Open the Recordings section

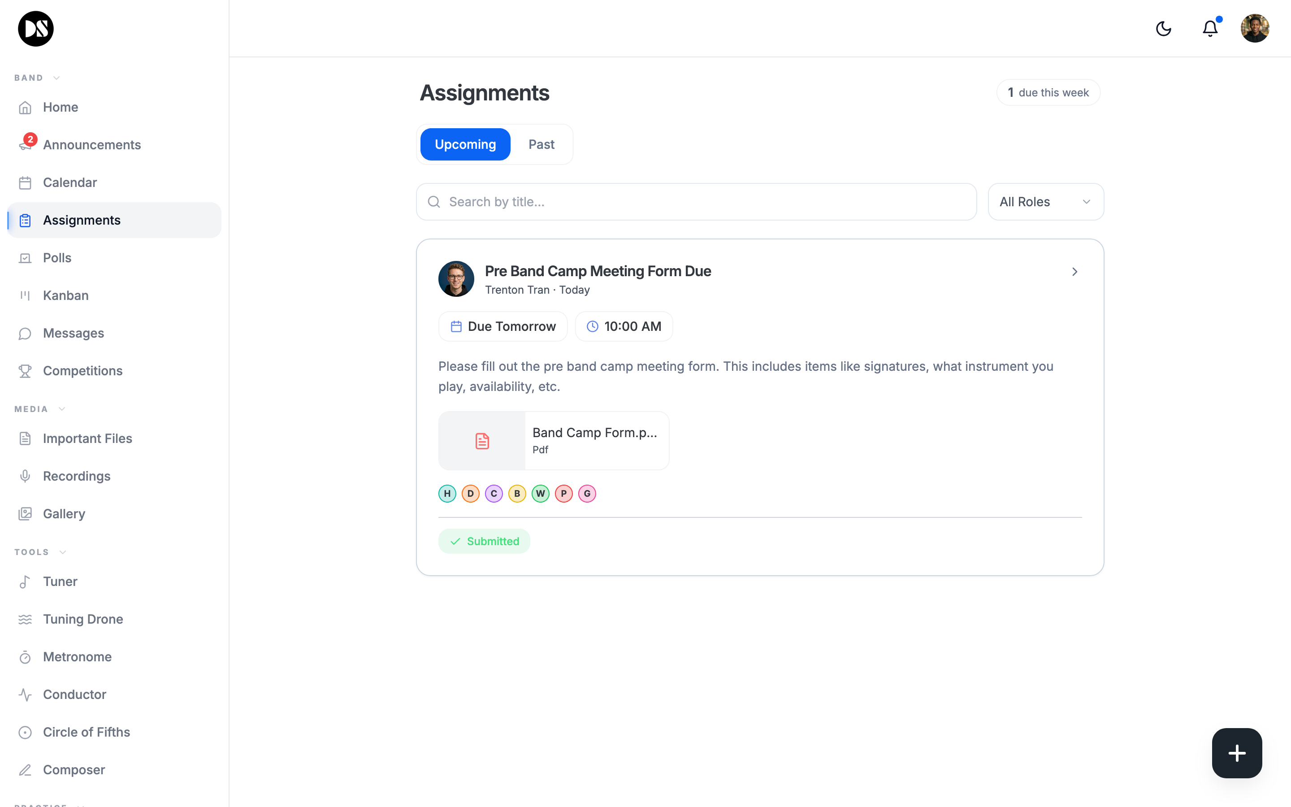(x=76, y=476)
